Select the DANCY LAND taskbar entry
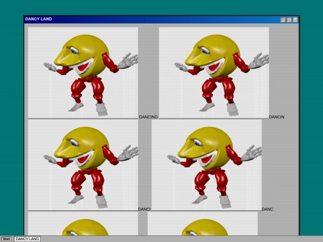Image resolution: width=323 pixels, height=242 pixels. click(x=27, y=239)
